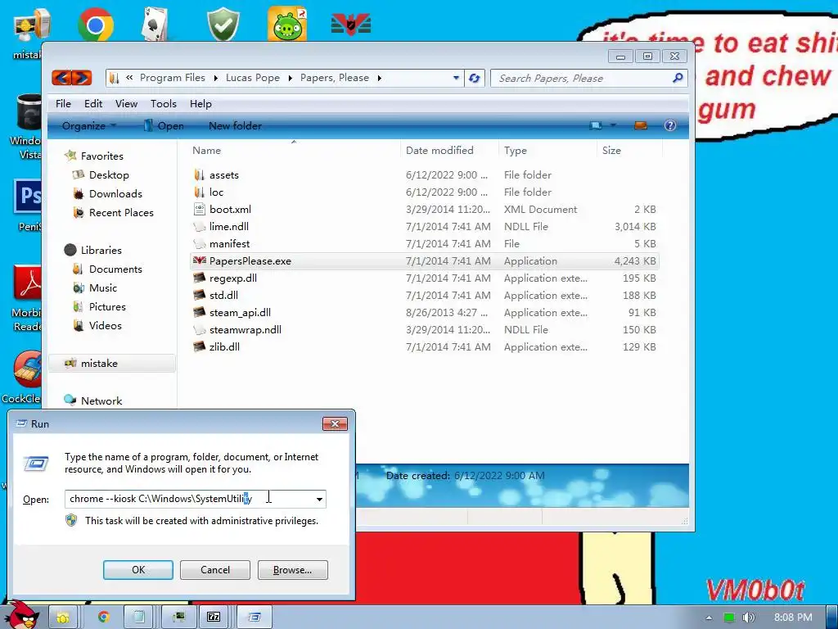
Task: Open the Edit menu
Action: click(x=93, y=104)
